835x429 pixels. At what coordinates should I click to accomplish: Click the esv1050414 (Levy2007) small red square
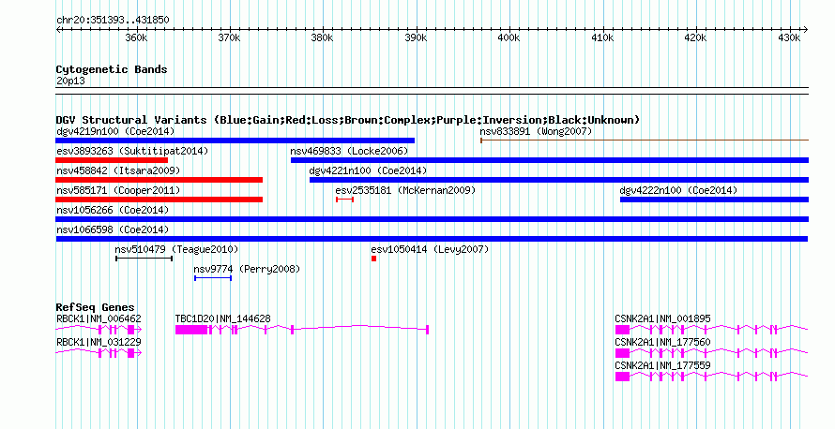[373, 259]
